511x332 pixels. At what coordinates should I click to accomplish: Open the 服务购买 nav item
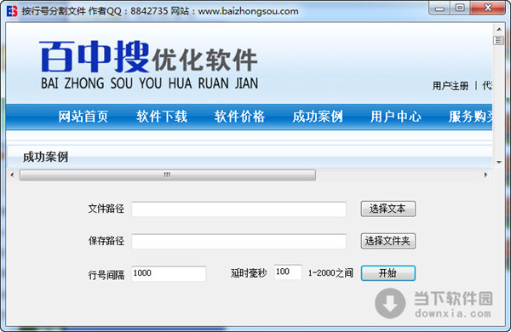pos(470,117)
